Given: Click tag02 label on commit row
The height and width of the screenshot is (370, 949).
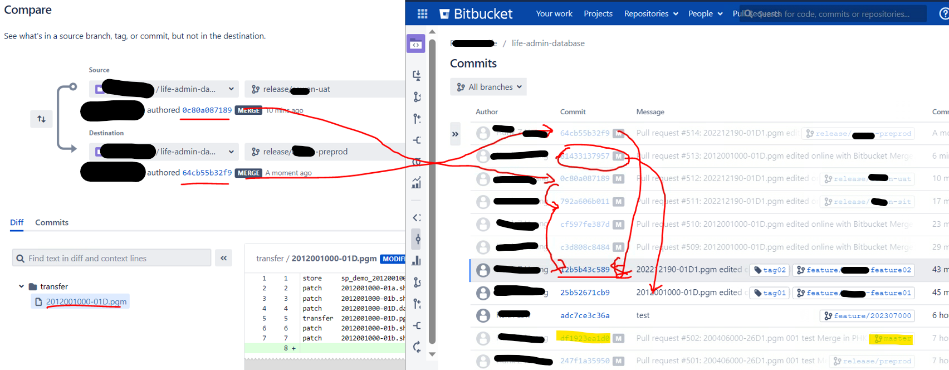Looking at the screenshot, I should (770, 270).
